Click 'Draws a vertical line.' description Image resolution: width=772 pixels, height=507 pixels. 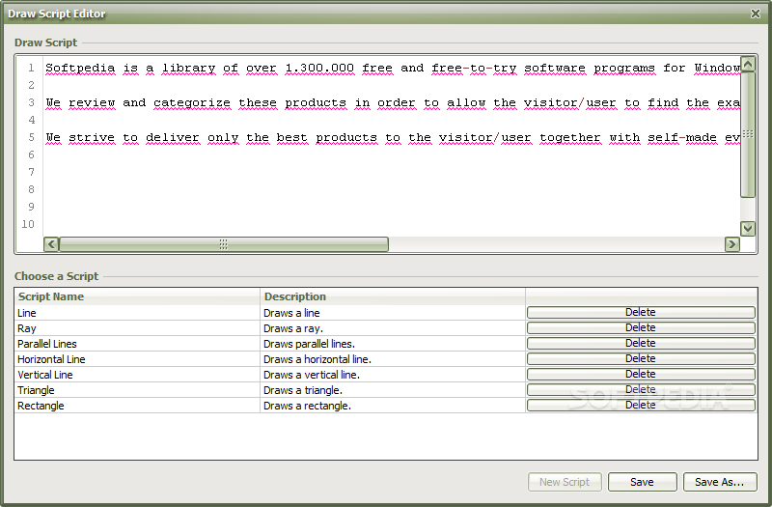[393, 375]
